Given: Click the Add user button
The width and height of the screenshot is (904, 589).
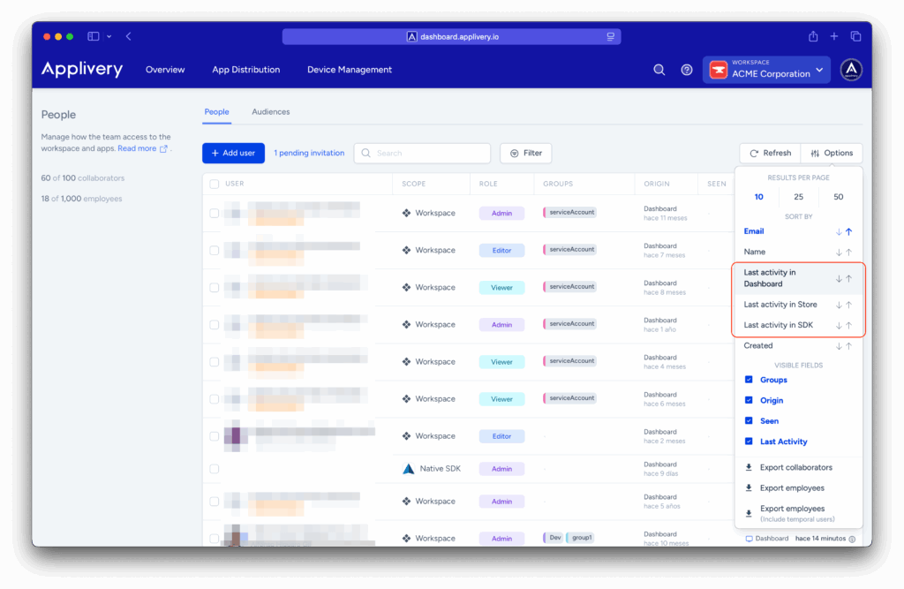Looking at the screenshot, I should click(x=233, y=153).
